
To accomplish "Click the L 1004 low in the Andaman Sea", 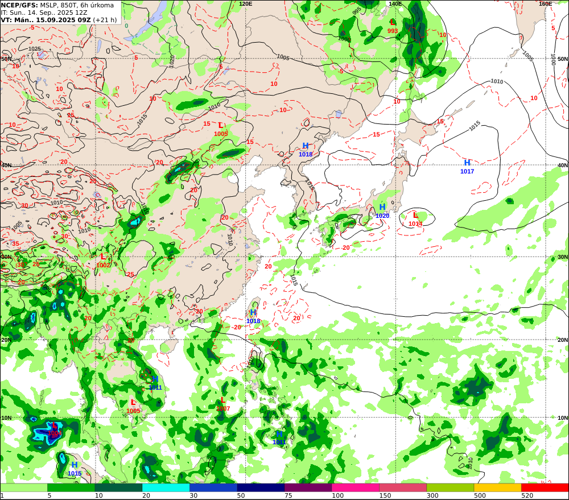I will click(55, 429).
